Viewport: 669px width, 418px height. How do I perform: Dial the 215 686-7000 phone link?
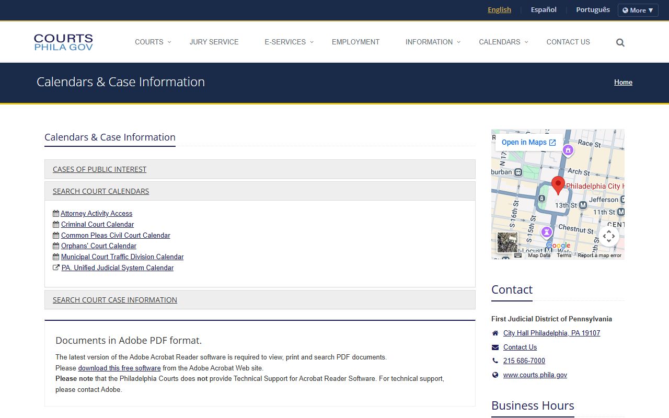[524, 361]
